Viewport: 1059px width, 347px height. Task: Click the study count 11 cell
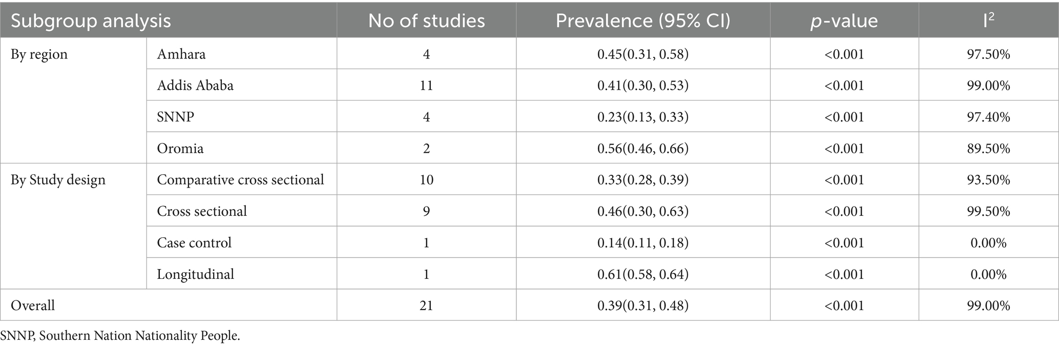[x=426, y=85]
